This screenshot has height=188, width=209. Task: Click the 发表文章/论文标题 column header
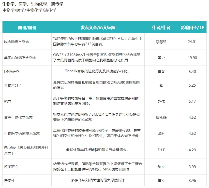98,28
